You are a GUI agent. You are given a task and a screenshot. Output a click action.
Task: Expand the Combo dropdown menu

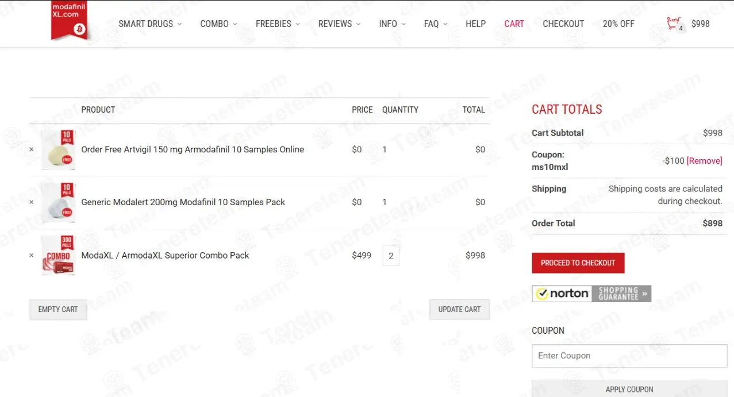tap(218, 24)
